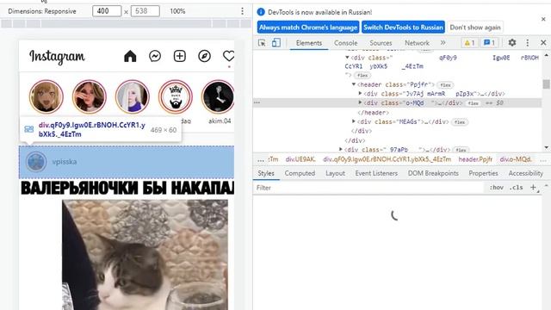Open the DOM Breakpoints sub-tab

click(433, 173)
